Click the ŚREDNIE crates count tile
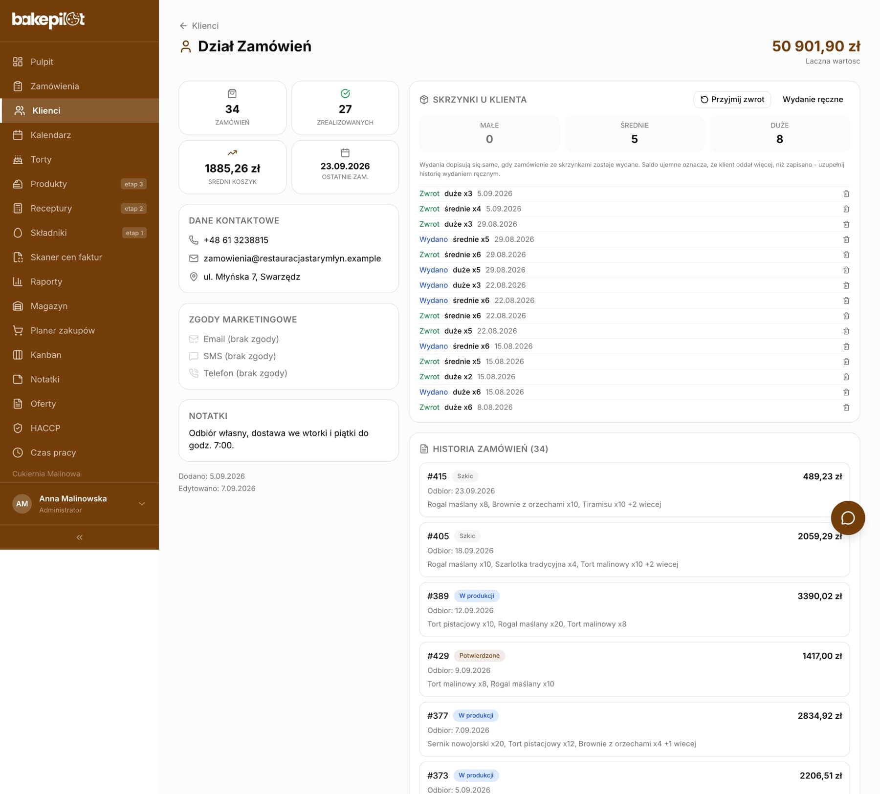 (634, 133)
